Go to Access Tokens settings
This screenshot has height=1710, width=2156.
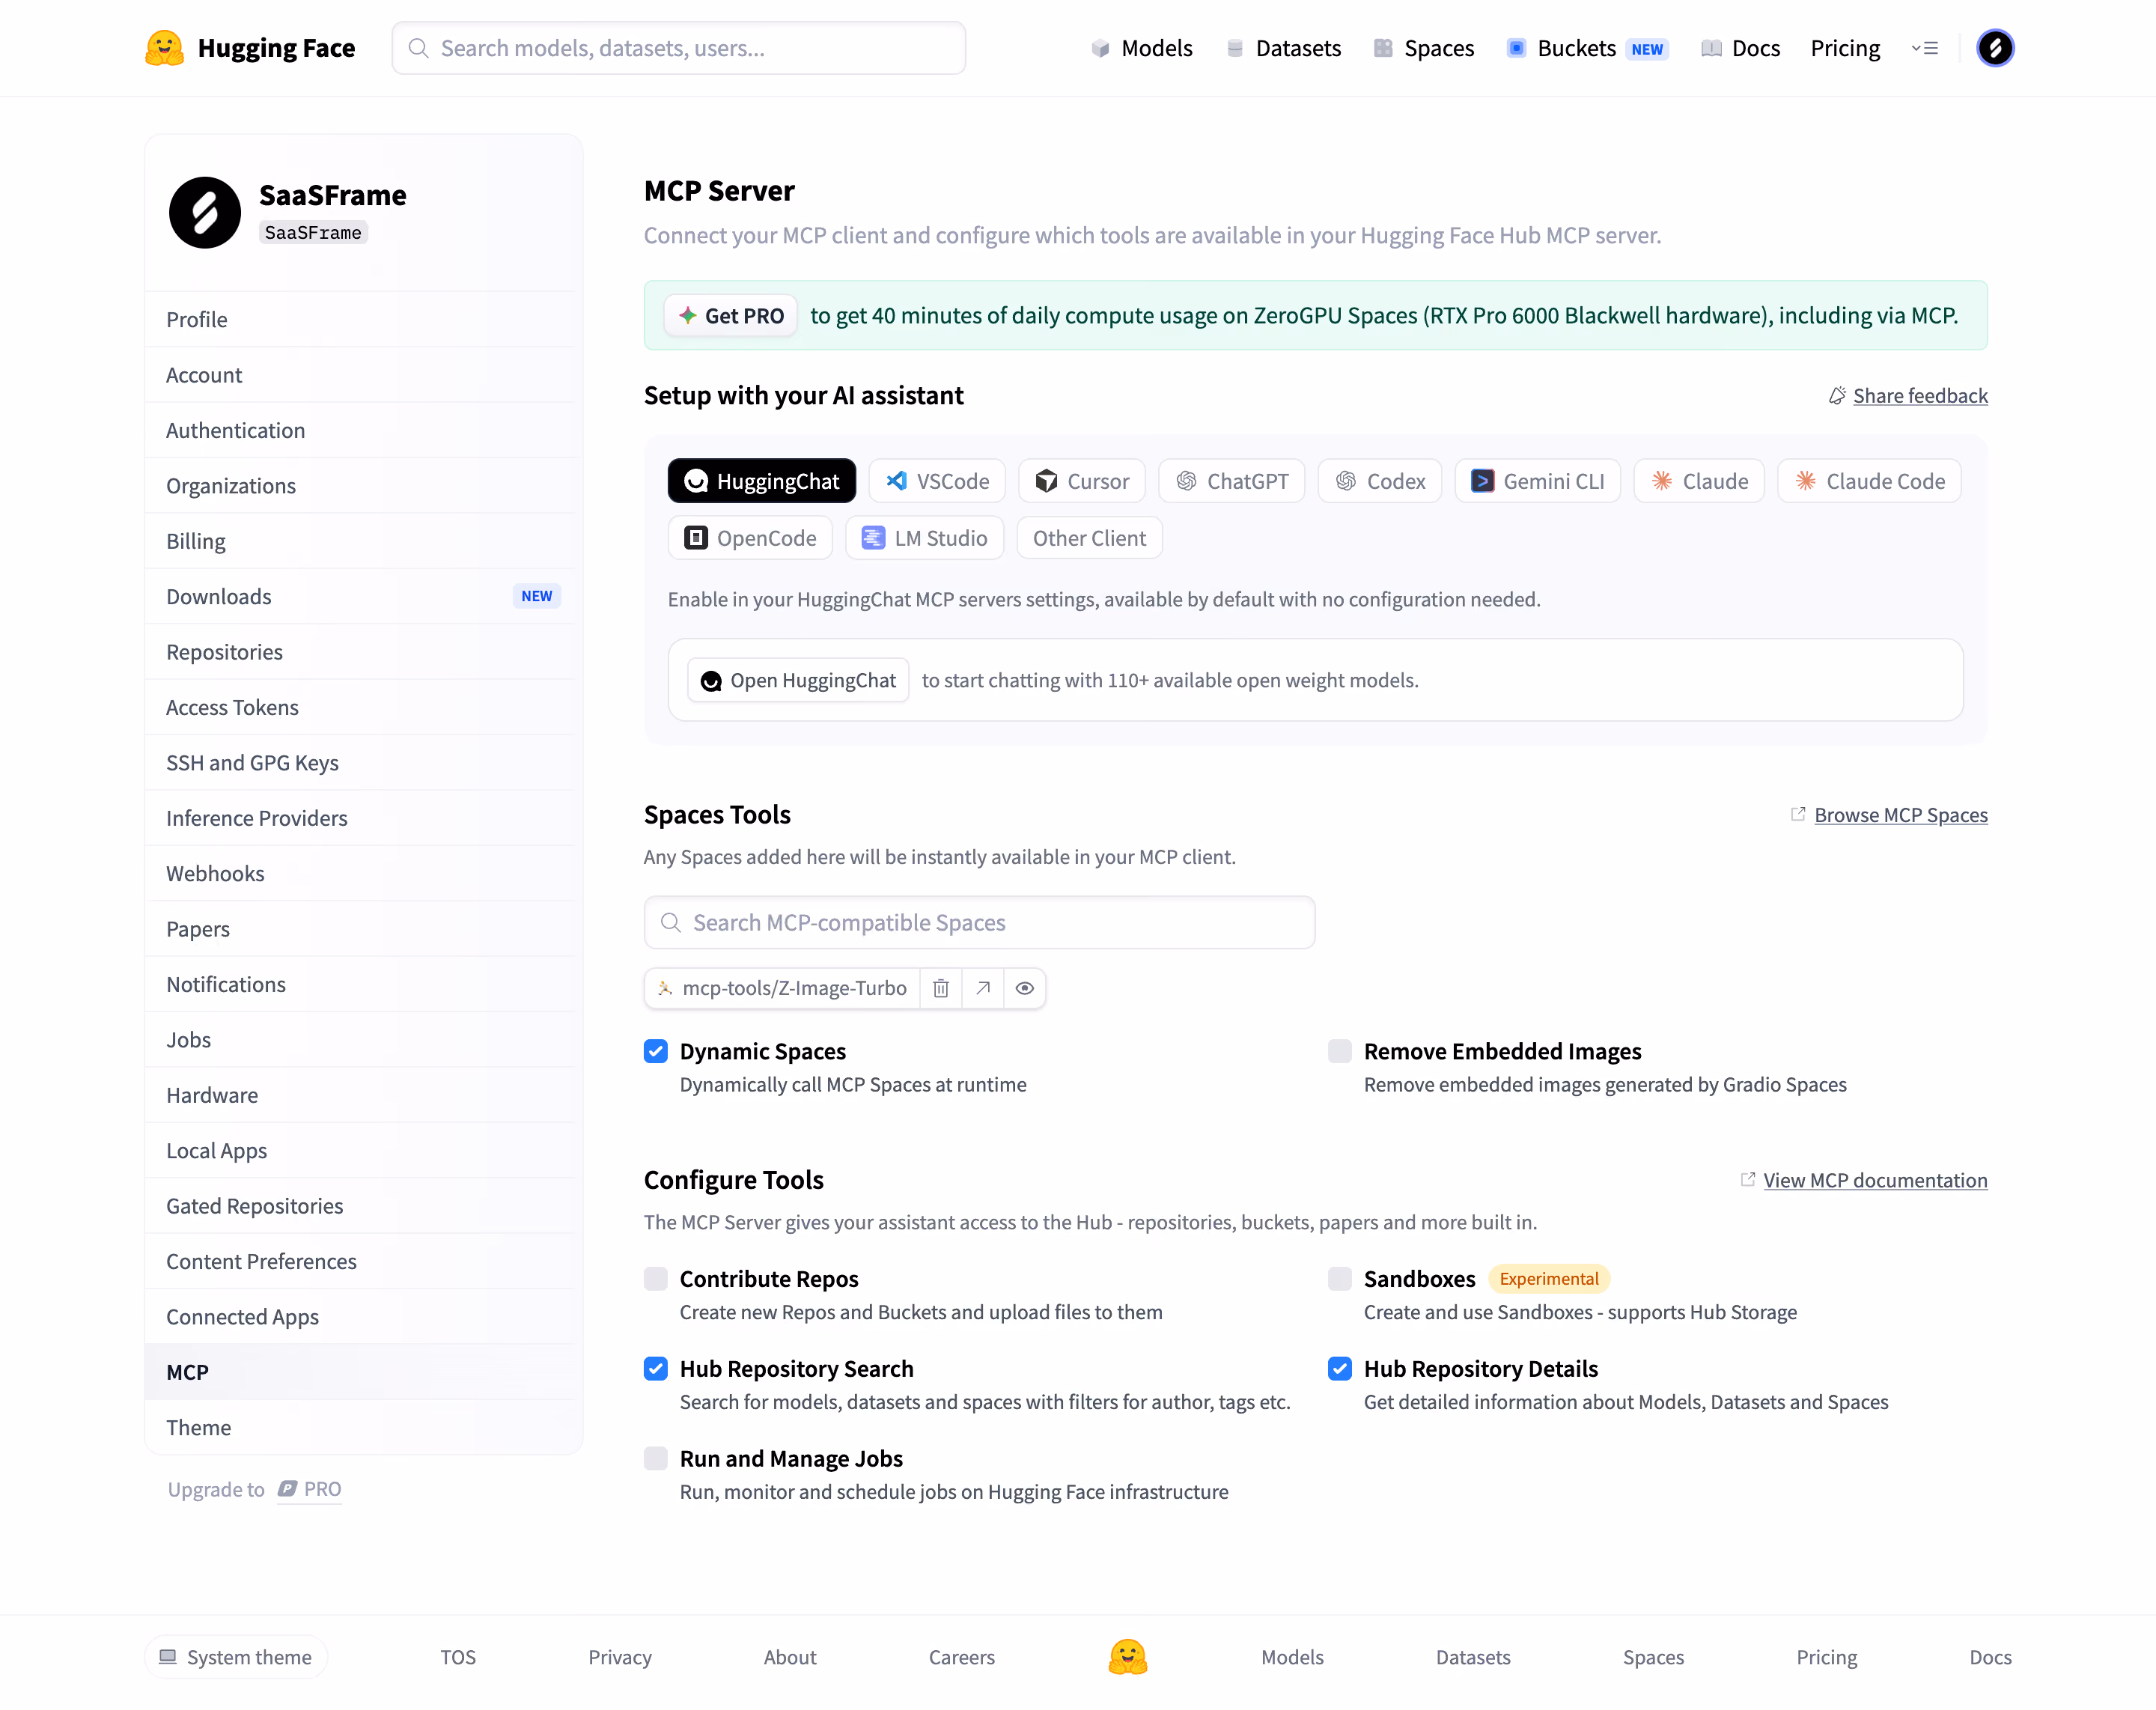coord(362,707)
